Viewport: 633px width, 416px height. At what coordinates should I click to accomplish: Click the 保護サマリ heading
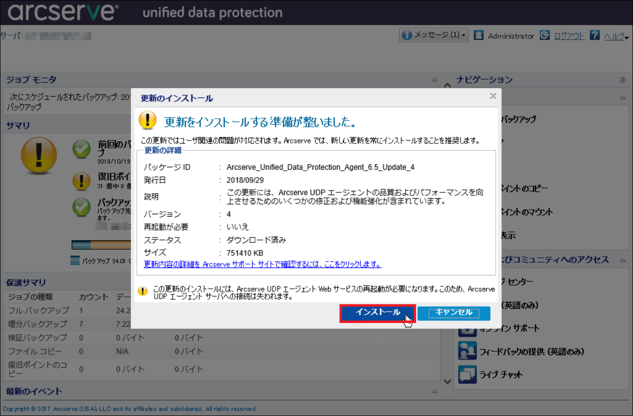click(x=26, y=282)
